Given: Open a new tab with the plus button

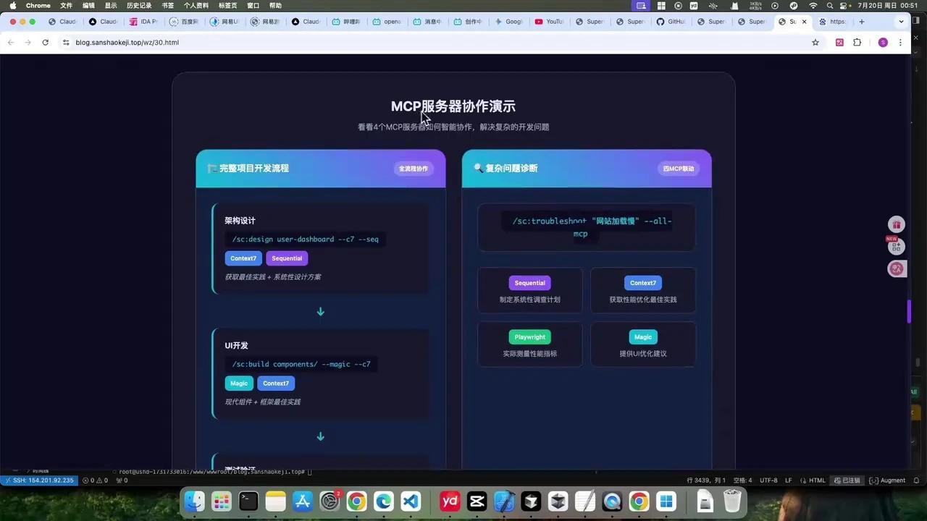Looking at the screenshot, I should click(x=861, y=22).
